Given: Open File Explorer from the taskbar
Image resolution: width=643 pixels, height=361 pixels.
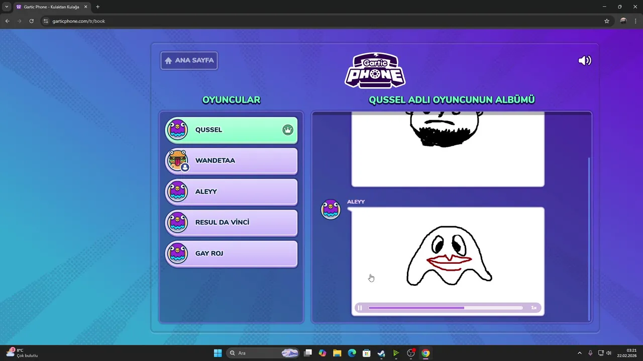Looking at the screenshot, I should coord(337,353).
